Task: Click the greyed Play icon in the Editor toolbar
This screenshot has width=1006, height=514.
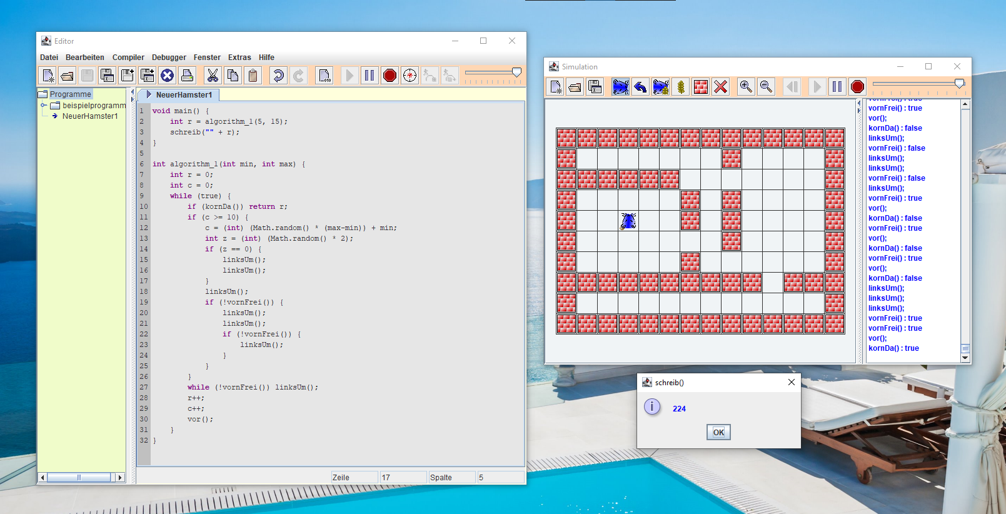Action: coord(350,76)
